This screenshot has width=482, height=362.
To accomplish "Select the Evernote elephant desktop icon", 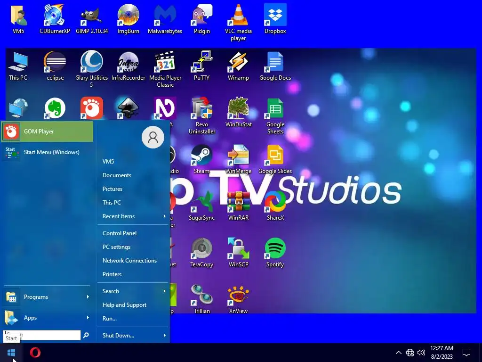I will point(55,108).
